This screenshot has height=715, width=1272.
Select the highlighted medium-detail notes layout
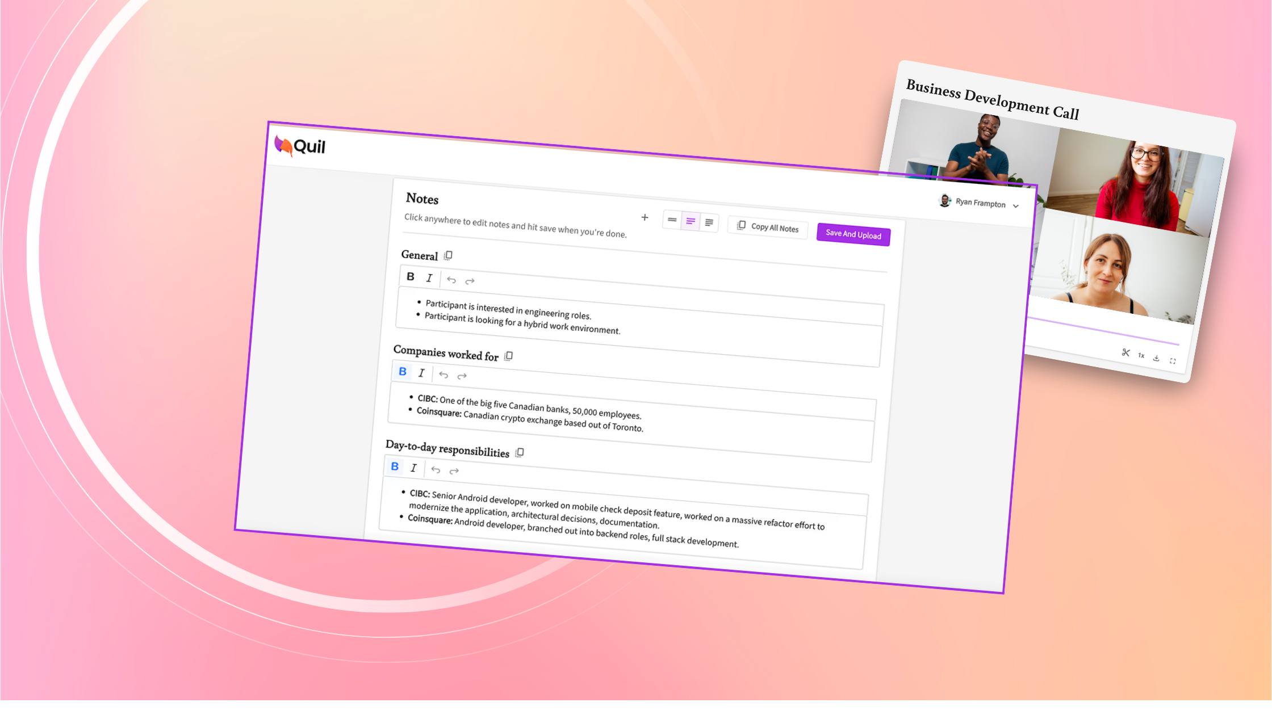pyautogui.click(x=691, y=221)
